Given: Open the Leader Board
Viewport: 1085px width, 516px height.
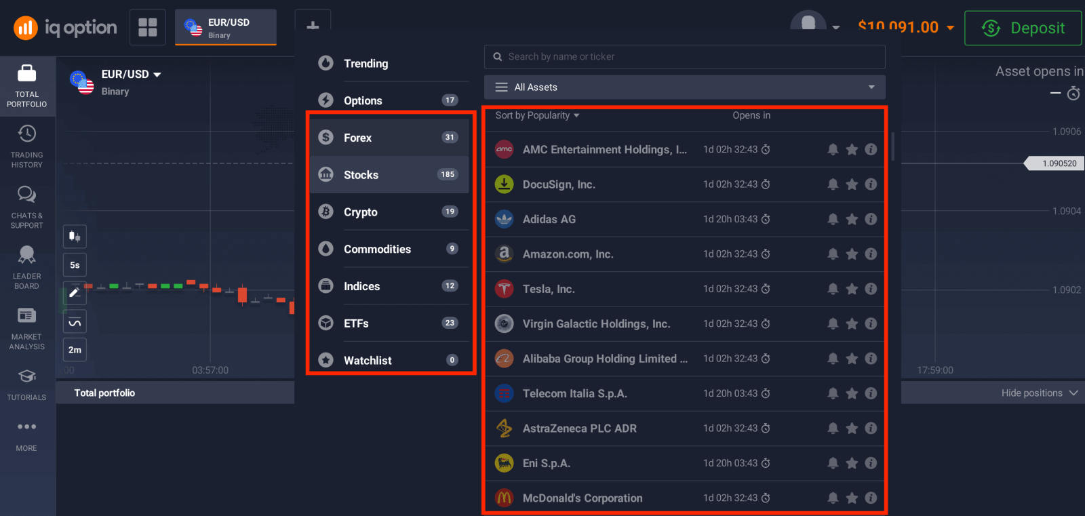Looking at the screenshot, I should [27, 267].
